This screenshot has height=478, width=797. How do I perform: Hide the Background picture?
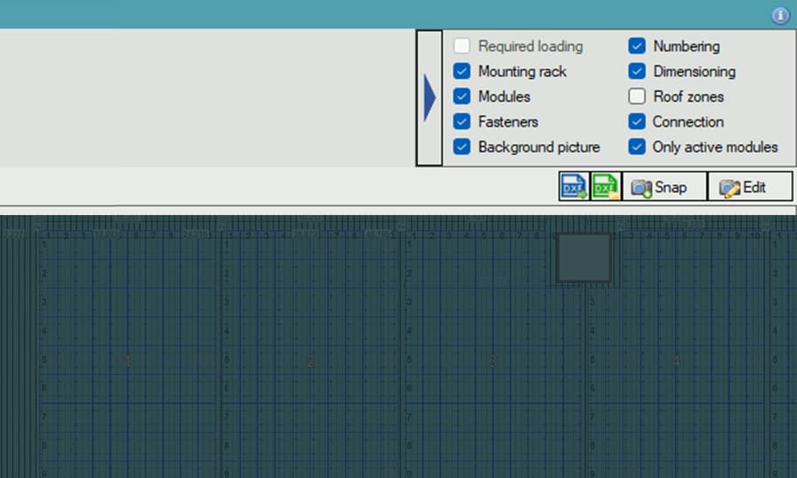click(461, 147)
